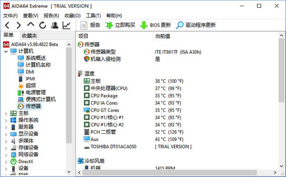286x177 pixels.
Task: Open BIOS 更新 from toolbar
Action: tap(155, 25)
